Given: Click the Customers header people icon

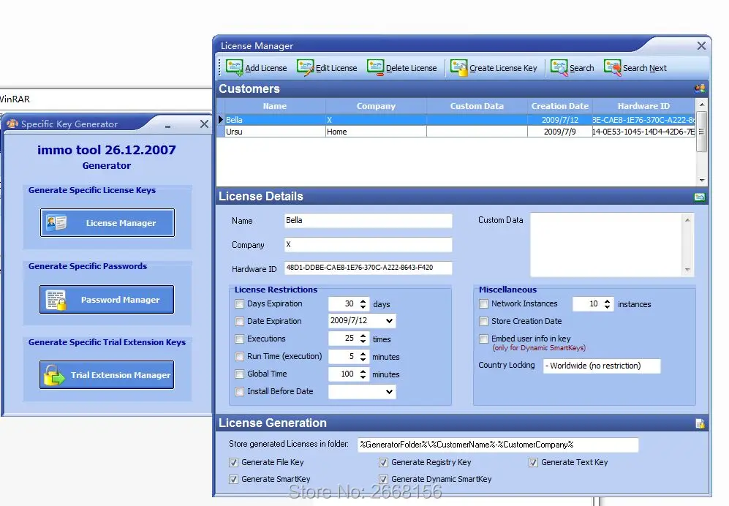Looking at the screenshot, I should pyautogui.click(x=700, y=88).
